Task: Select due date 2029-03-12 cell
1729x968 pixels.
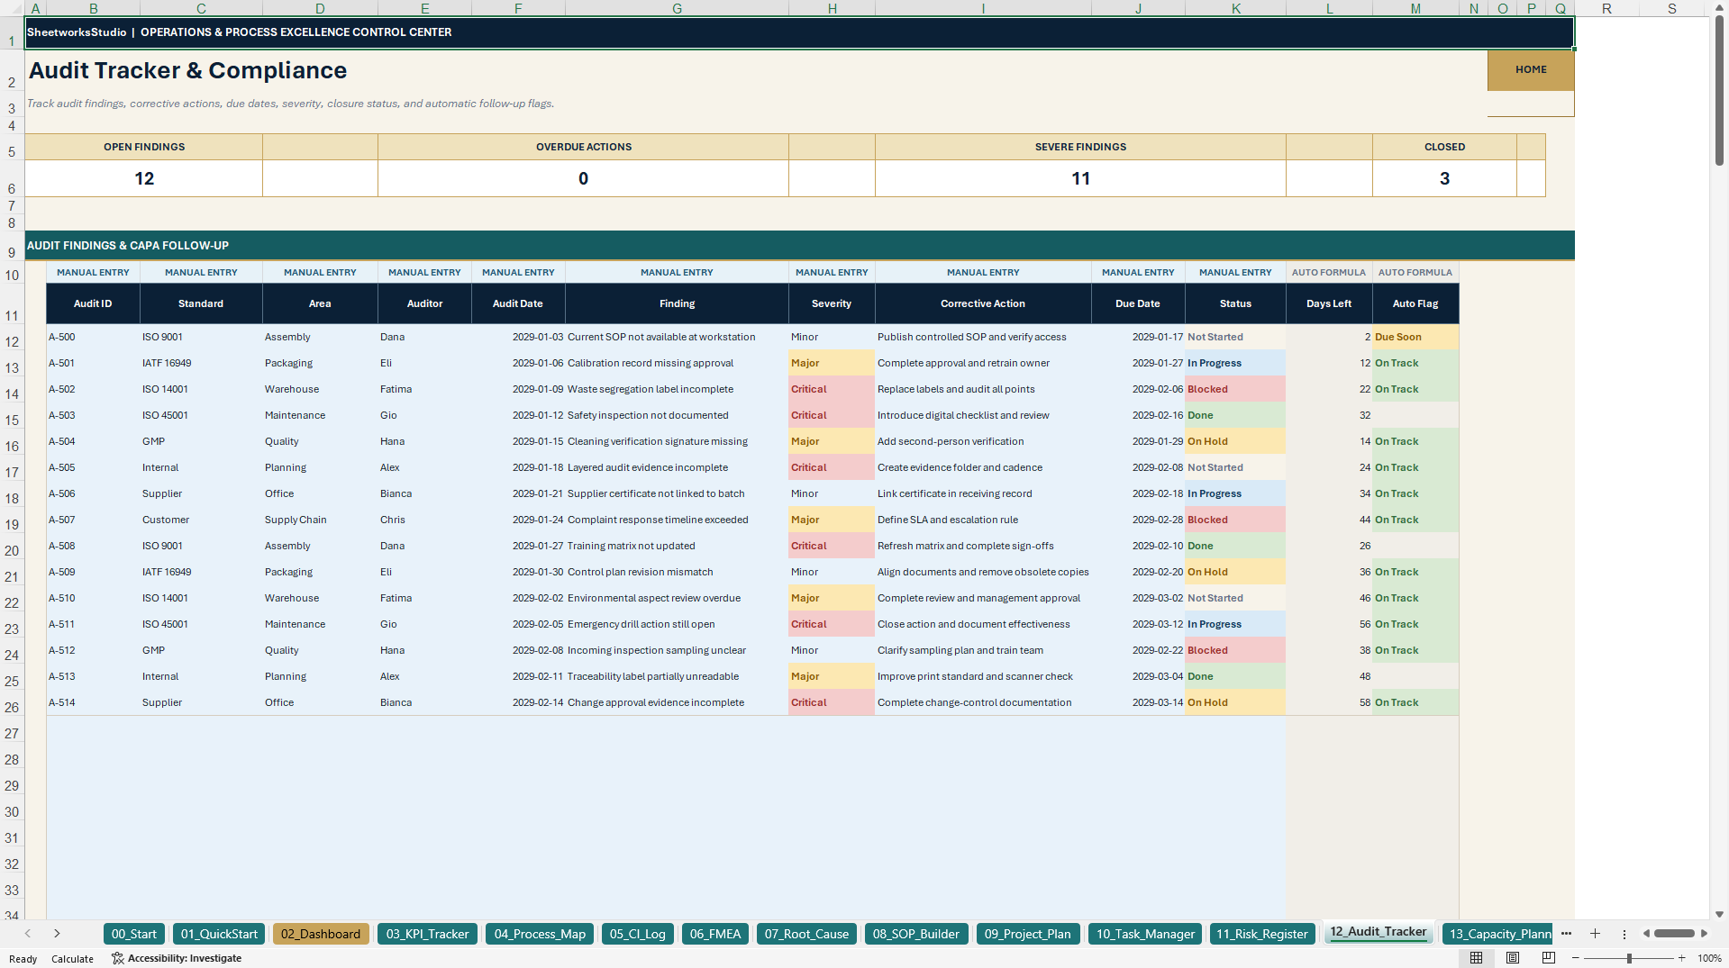Action: coord(1138,624)
